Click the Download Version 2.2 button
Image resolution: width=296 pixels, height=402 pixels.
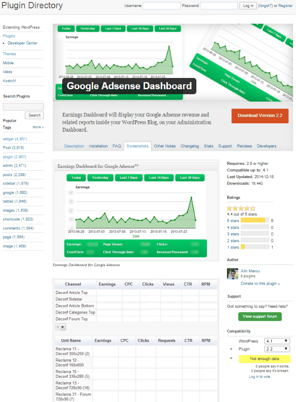click(260, 115)
